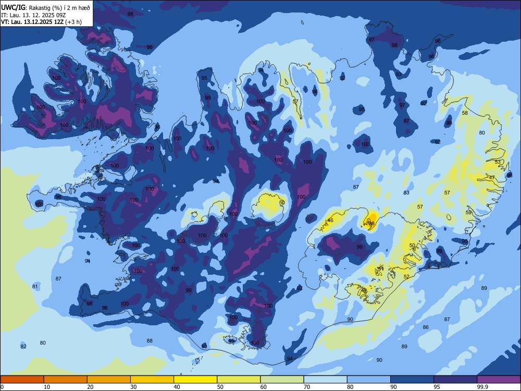Click the amber 20–30 legend swatch

(x=109, y=380)
